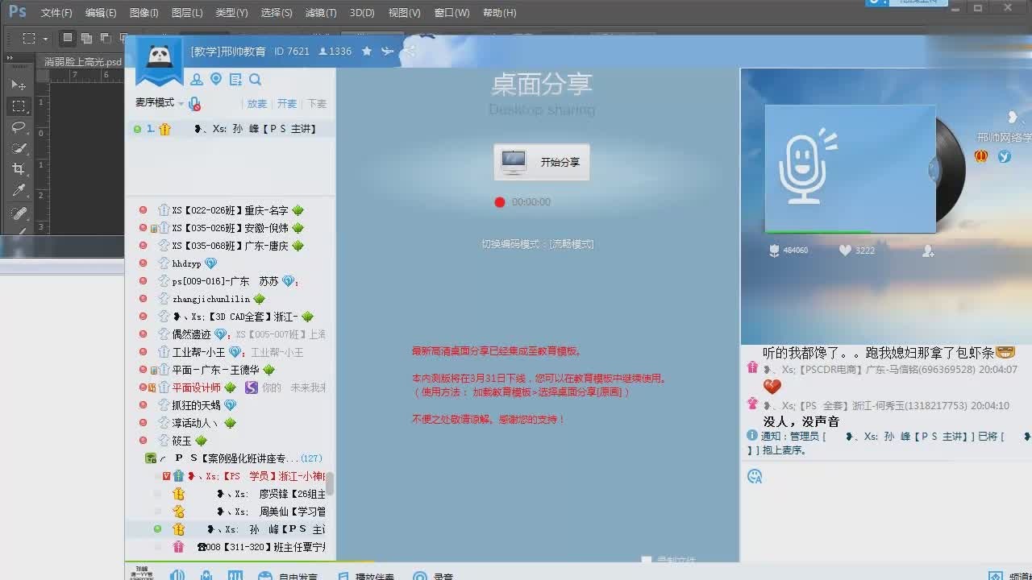
Task: Open the emoji picker in chat area
Action: pos(755,476)
